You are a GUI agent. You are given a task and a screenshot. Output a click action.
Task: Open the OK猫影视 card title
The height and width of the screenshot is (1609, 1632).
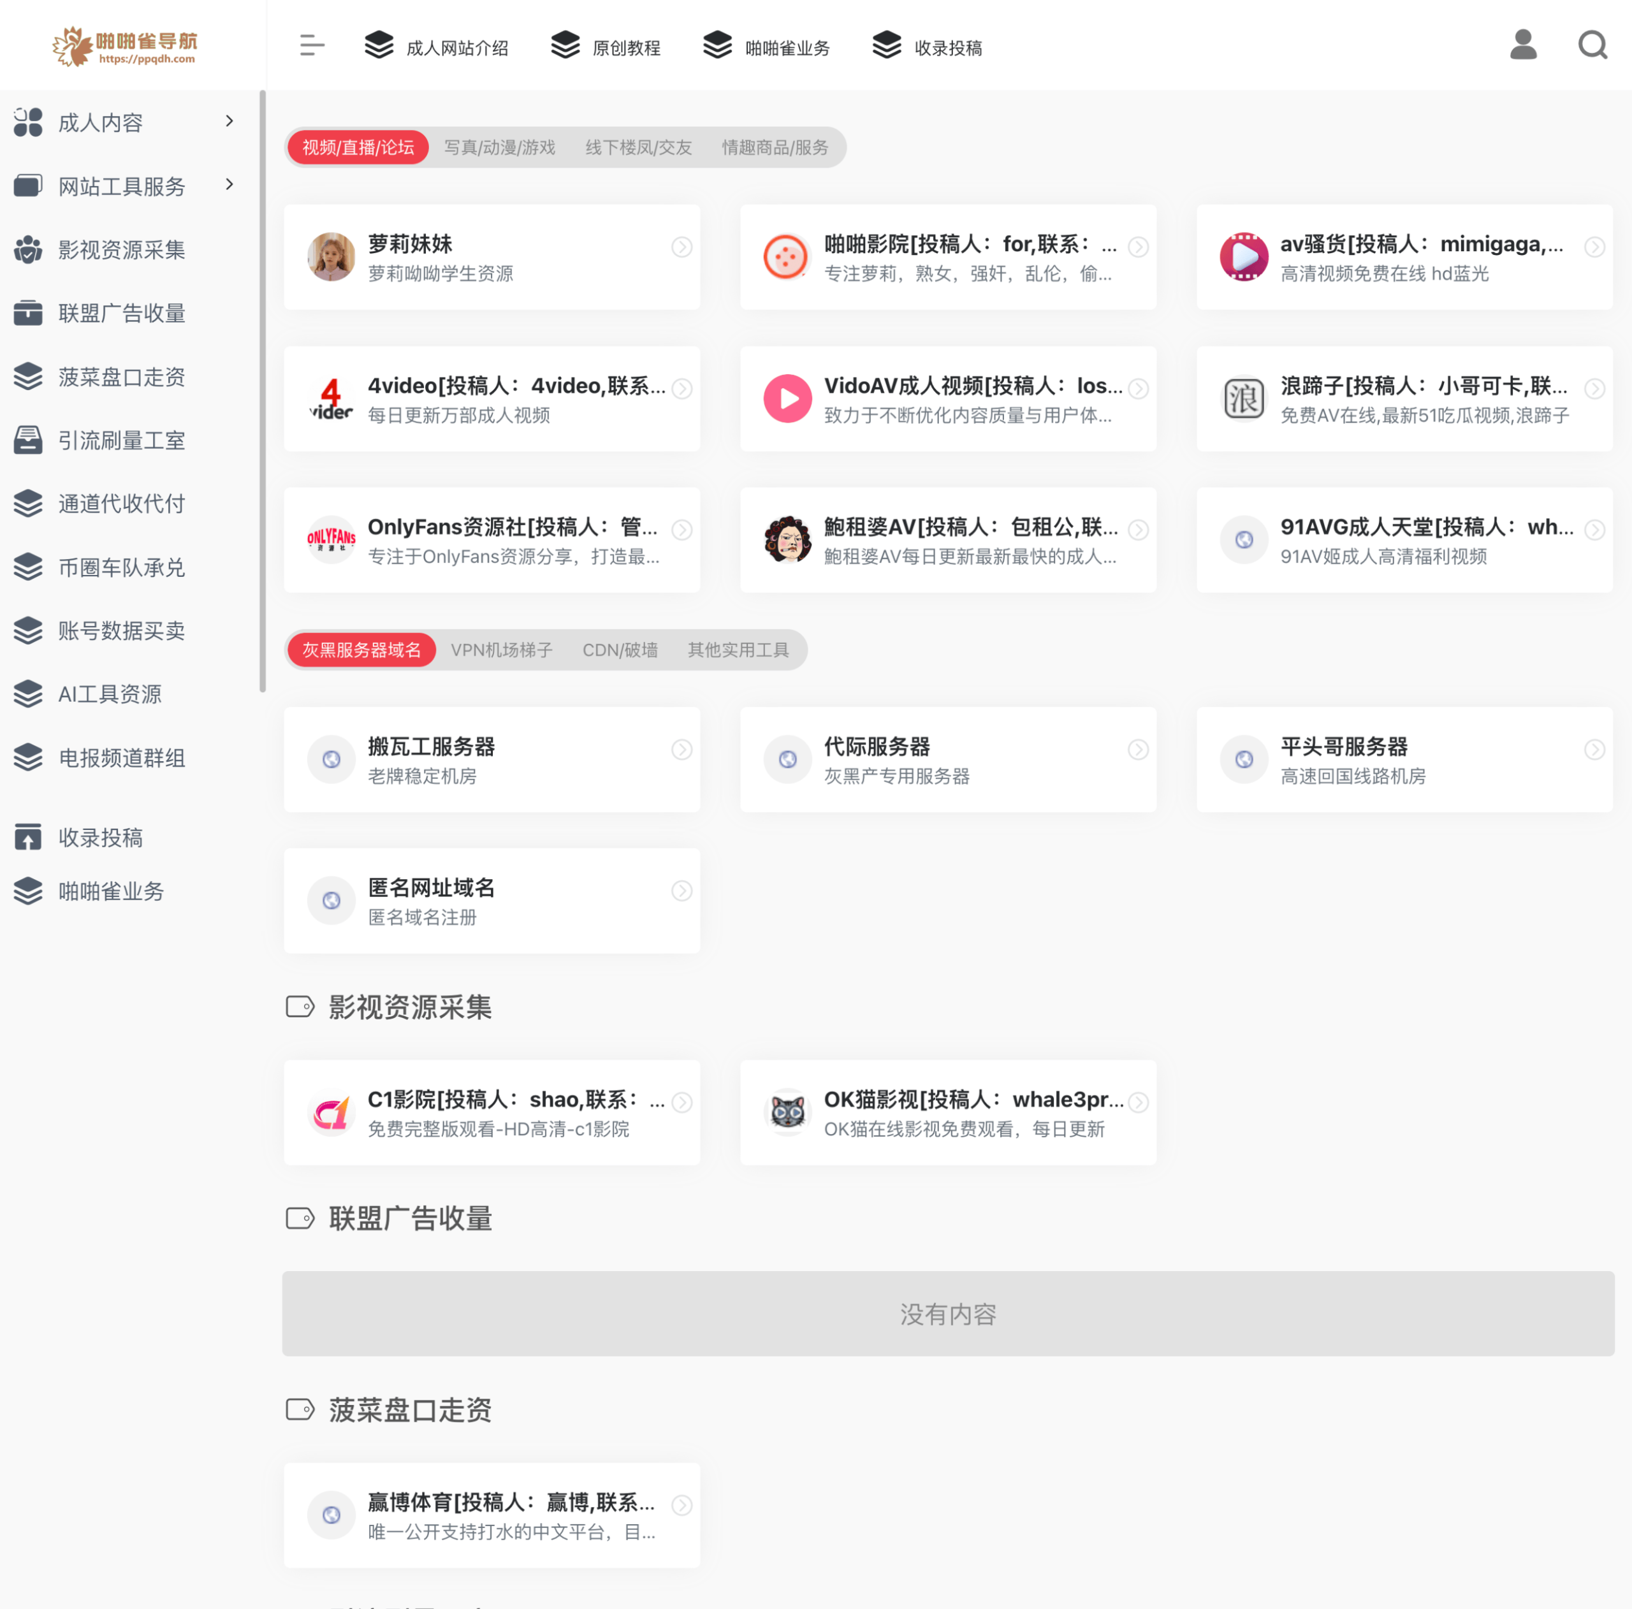point(974,1099)
